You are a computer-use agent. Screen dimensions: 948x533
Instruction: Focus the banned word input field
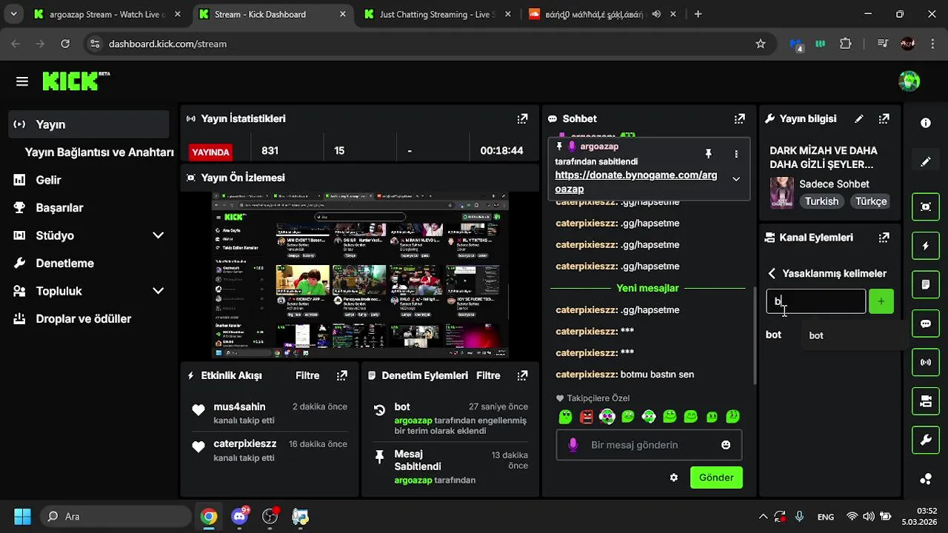pos(815,301)
